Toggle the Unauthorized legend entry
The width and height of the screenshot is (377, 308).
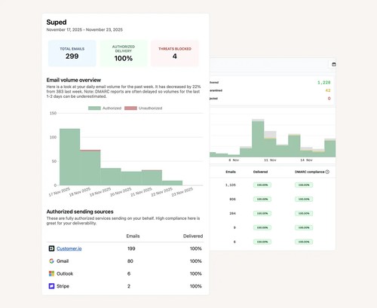coord(143,108)
